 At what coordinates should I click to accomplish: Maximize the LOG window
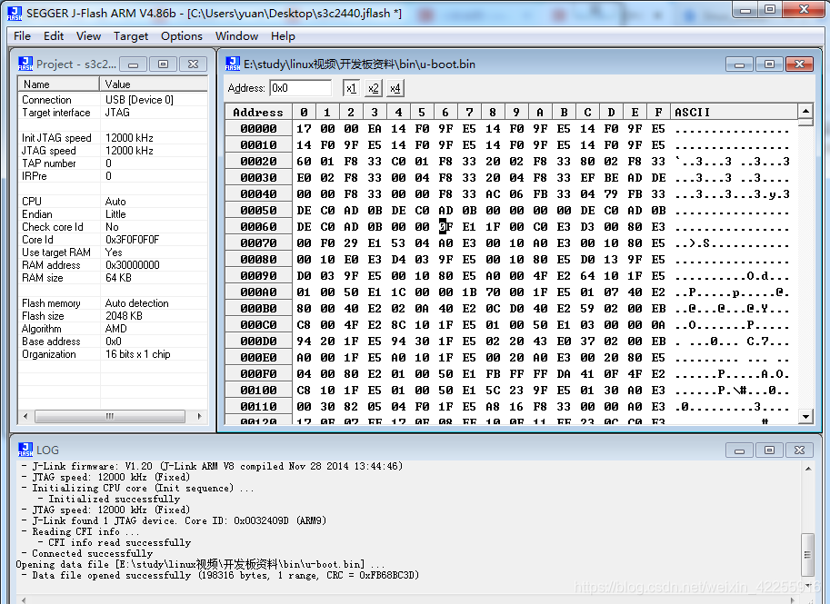769,451
